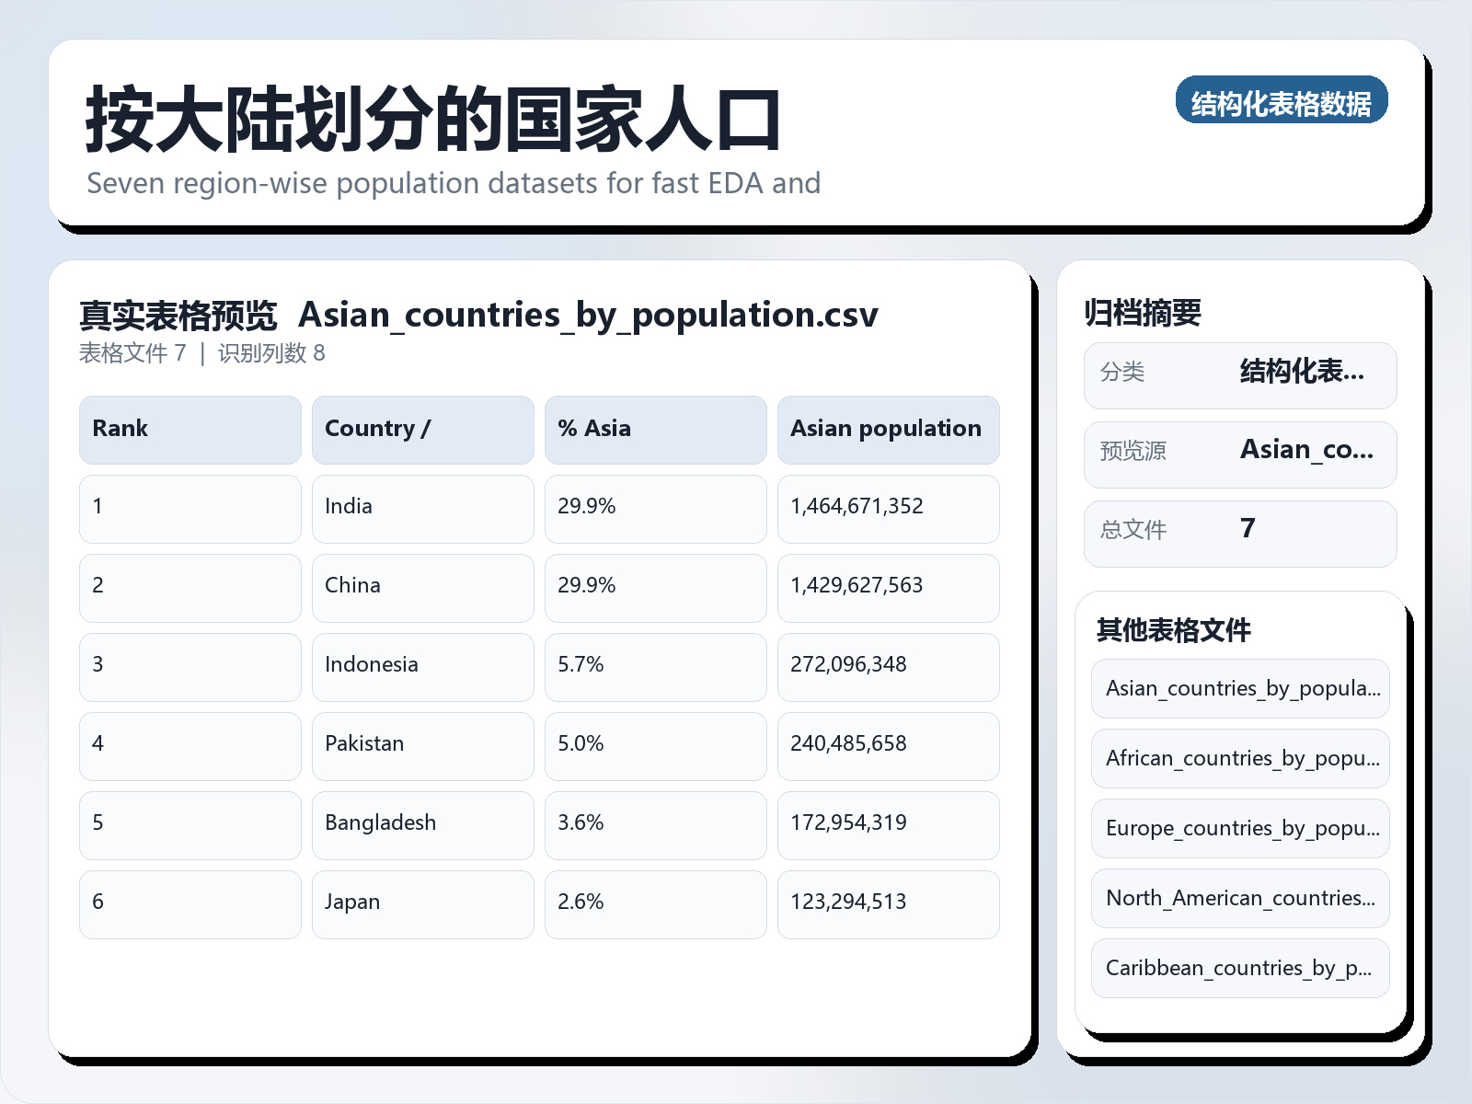Expand the African_countries_by_popu file entry
This screenshot has height=1104, width=1472.
pos(1240,759)
